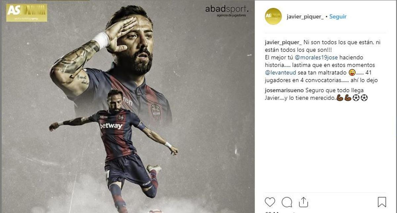Image resolution: width=397 pixels, height=213 pixels.
Task: Click javier_piquer_ username in the caption
Action: point(283,43)
